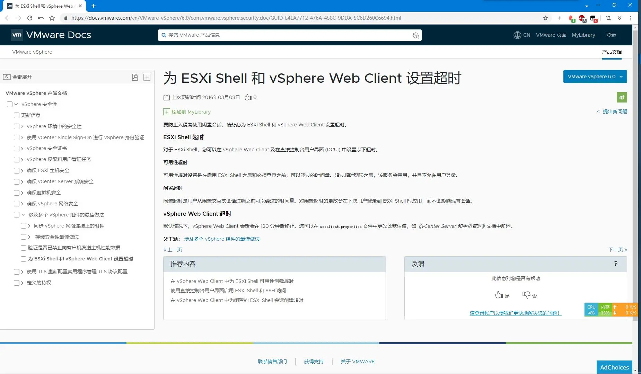Check the 更新信息 checkbox
This screenshot has height=374, width=641.
point(17,115)
